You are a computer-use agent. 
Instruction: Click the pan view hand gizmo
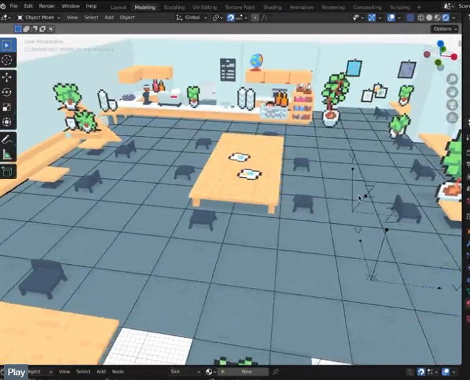[x=452, y=92]
